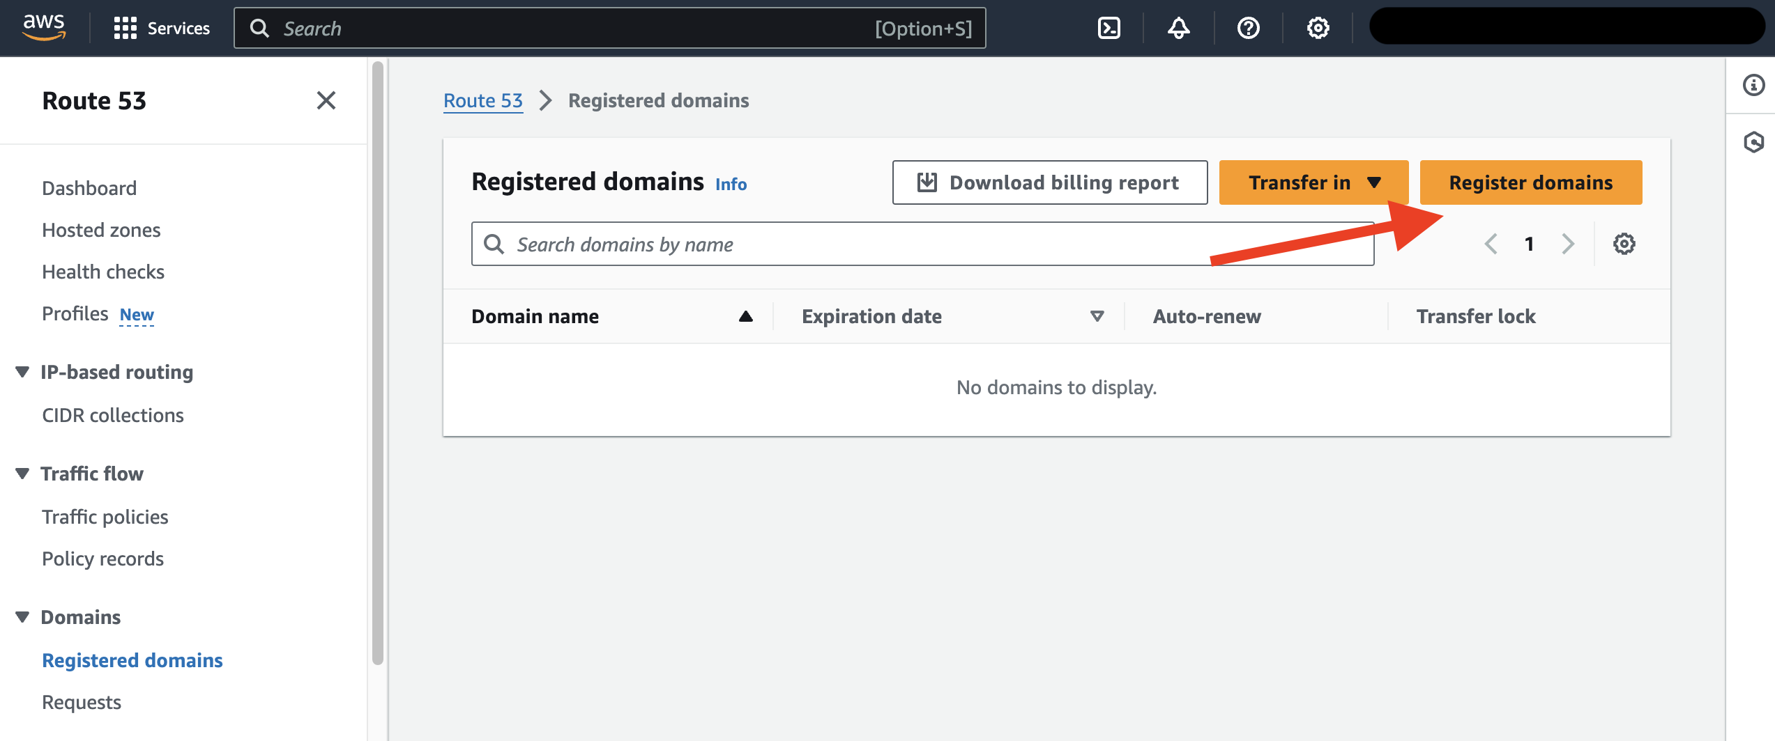Open the Route 53 breadcrumb link
The height and width of the screenshot is (741, 1775).
[483, 100]
